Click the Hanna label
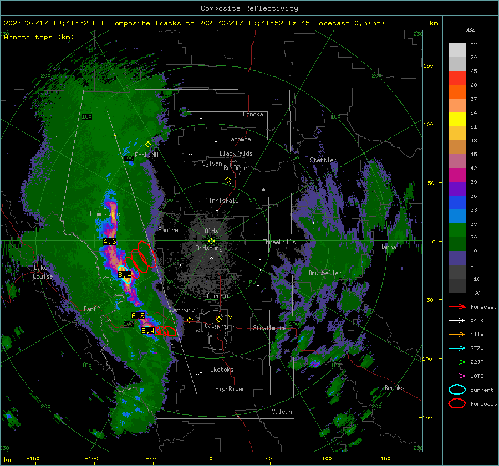 (x=388, y=247)
